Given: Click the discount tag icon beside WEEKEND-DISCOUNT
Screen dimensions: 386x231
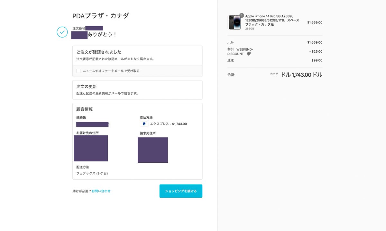Looking at the screenshot, I should tap(249, 54).
